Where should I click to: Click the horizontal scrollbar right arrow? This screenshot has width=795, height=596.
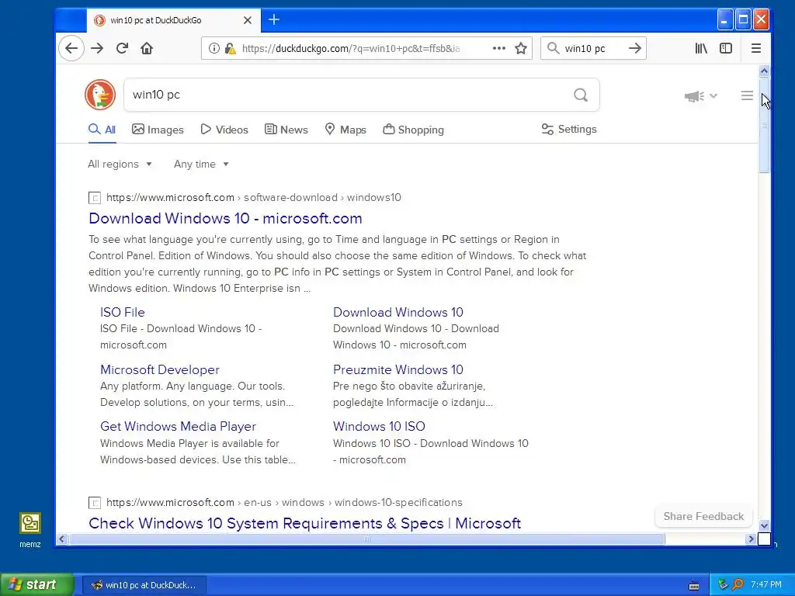point(752,539)
